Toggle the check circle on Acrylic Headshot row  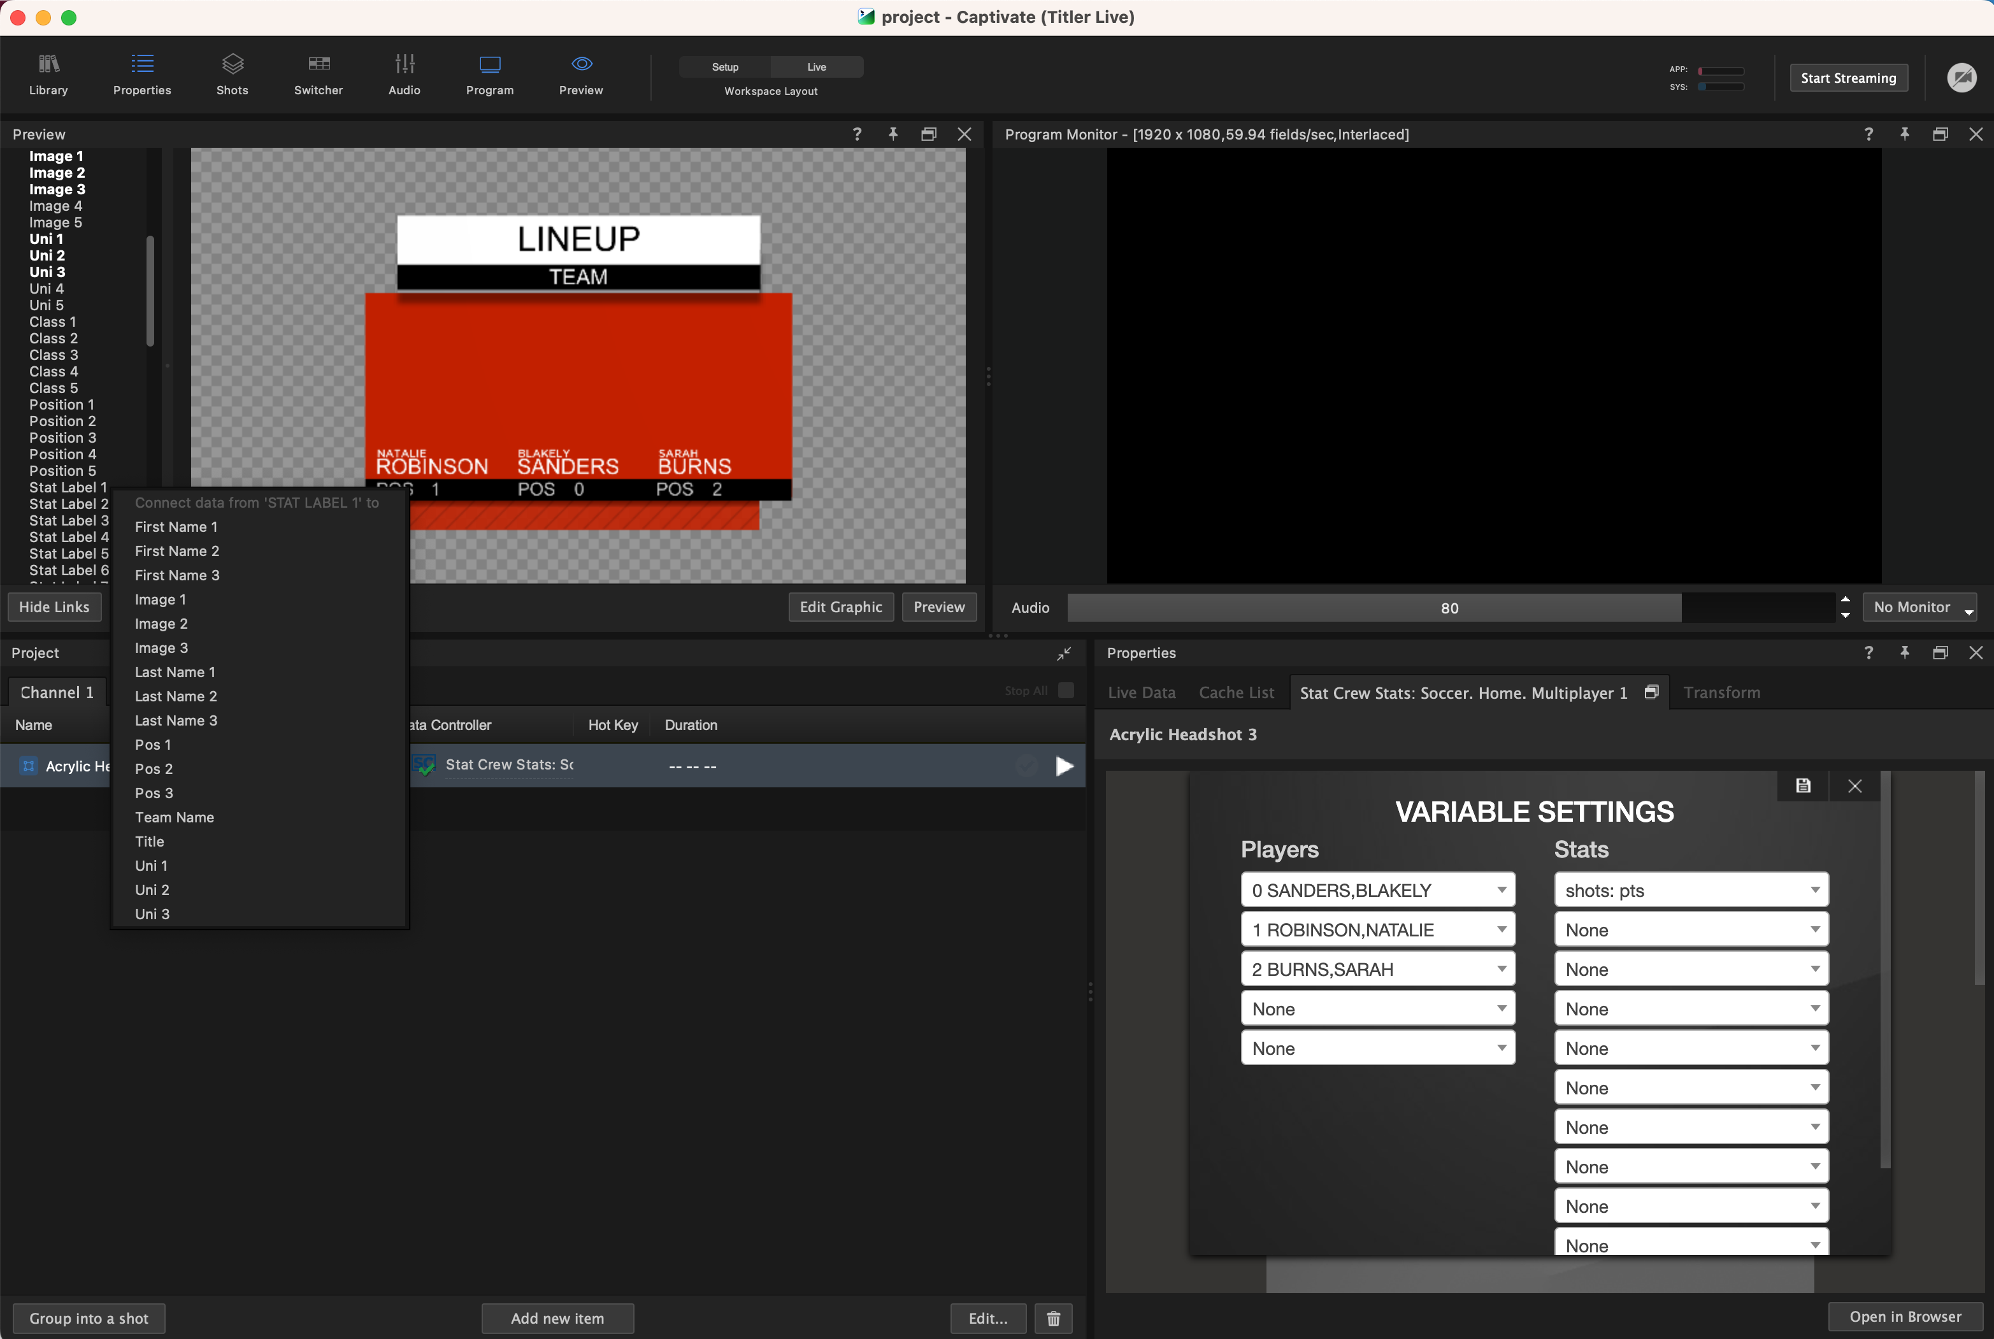coord(1026,766)
